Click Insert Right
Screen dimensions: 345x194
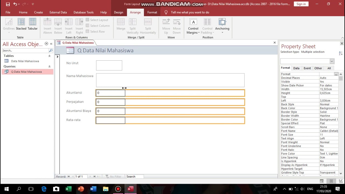pyautogui.click(x=79, y=26)
